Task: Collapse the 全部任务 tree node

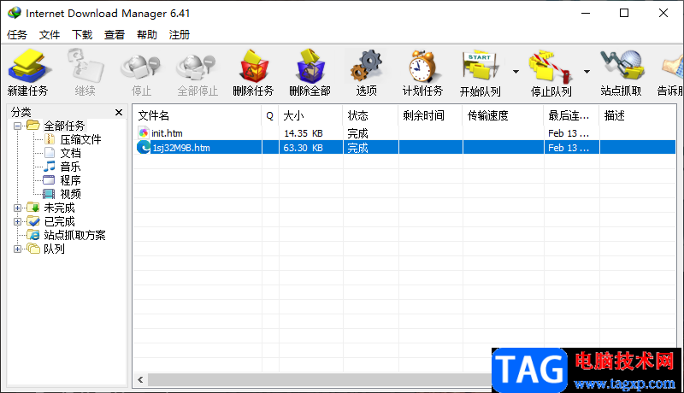Action: click(17, 126)
